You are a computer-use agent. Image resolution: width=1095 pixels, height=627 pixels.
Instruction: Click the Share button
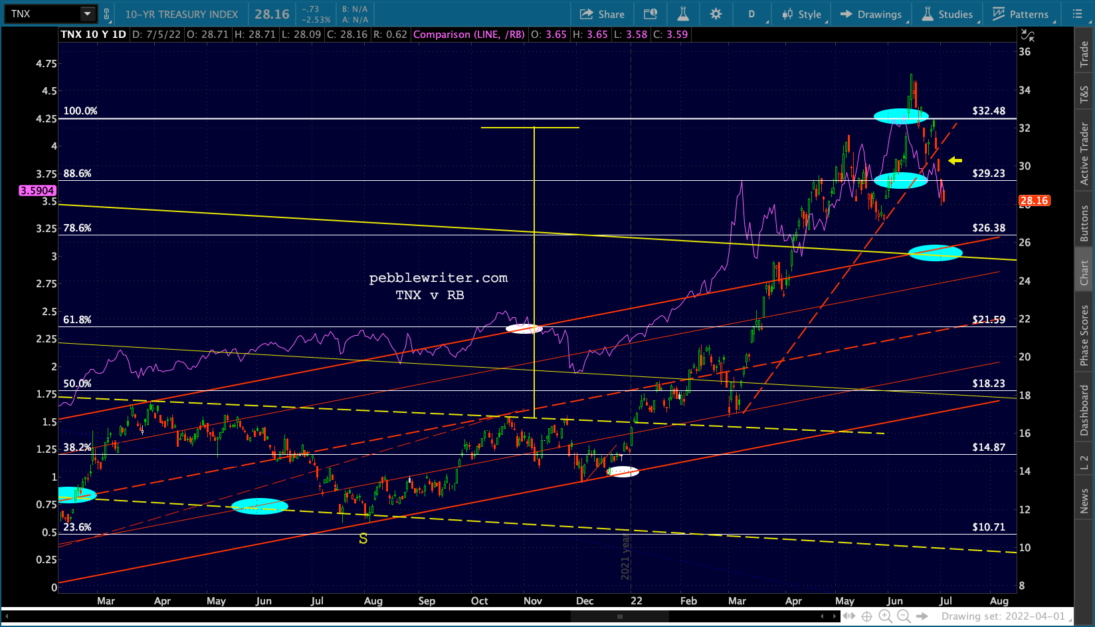point(602,14)
